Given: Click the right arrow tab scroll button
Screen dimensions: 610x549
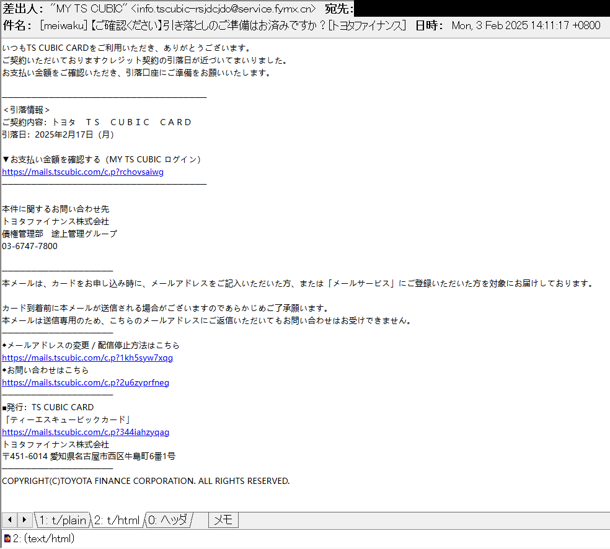Looking at the screenshot, I should [x=25, y=520].
